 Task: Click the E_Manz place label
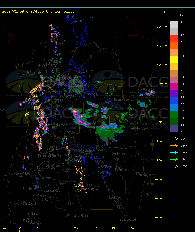[x=33, y=214]
